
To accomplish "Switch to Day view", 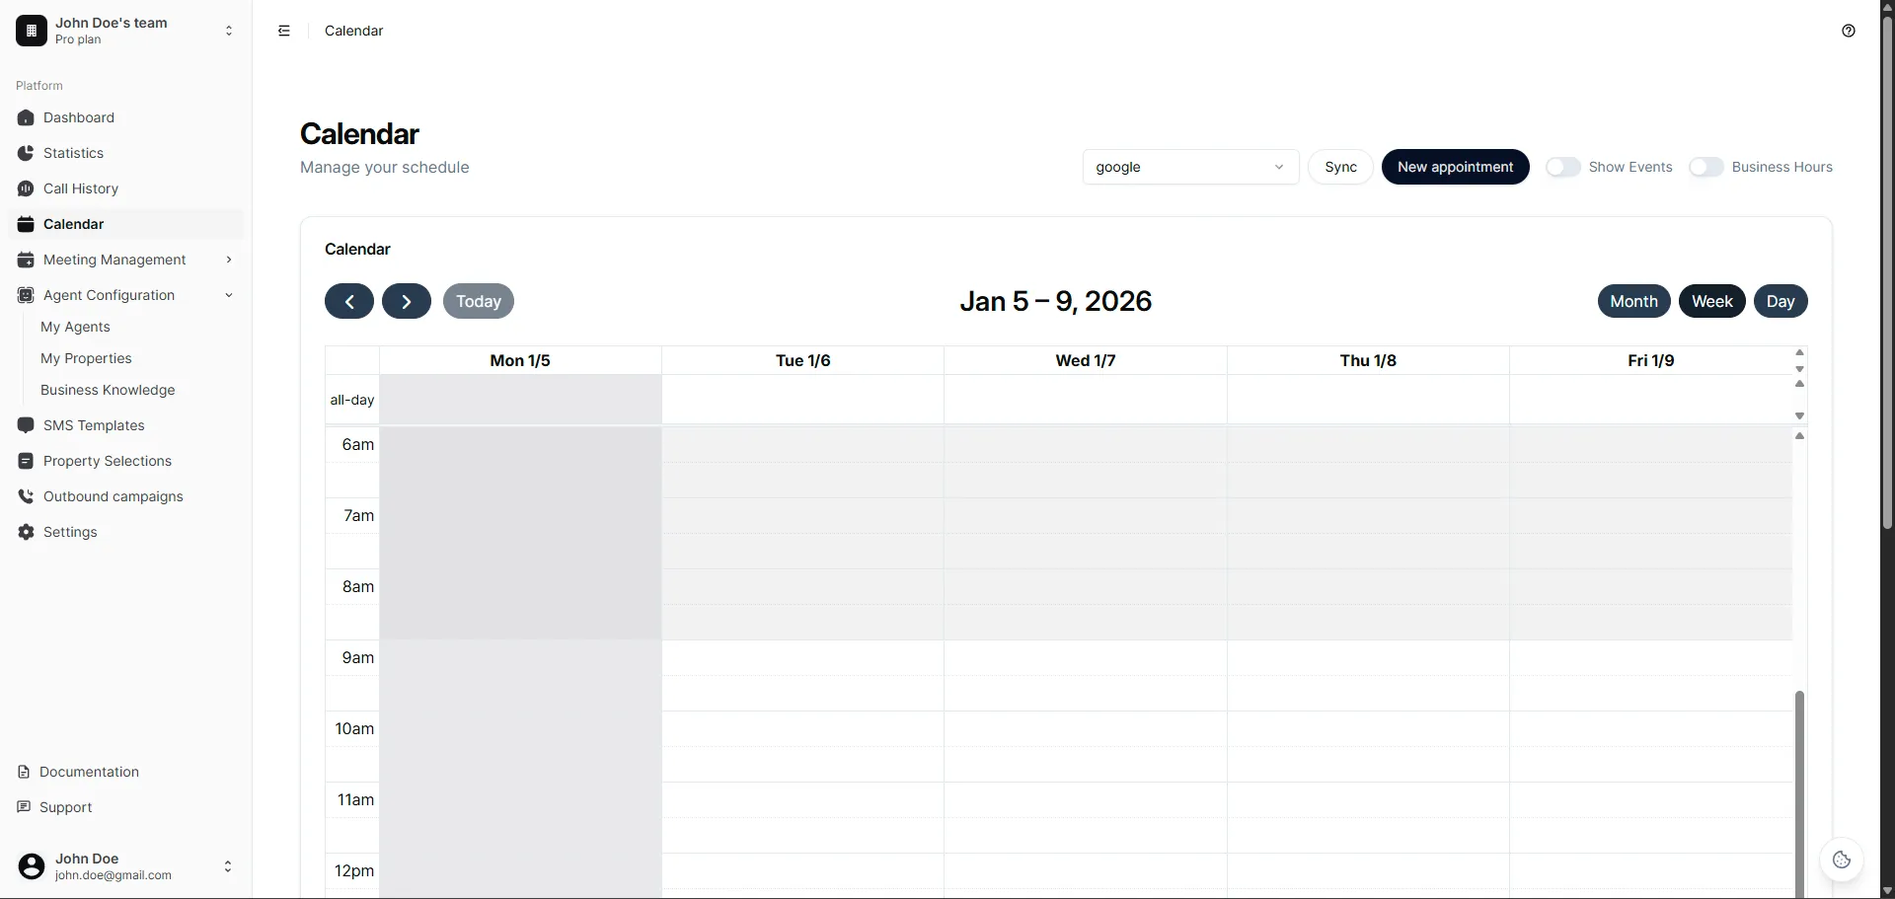I will coord(1781,301).
